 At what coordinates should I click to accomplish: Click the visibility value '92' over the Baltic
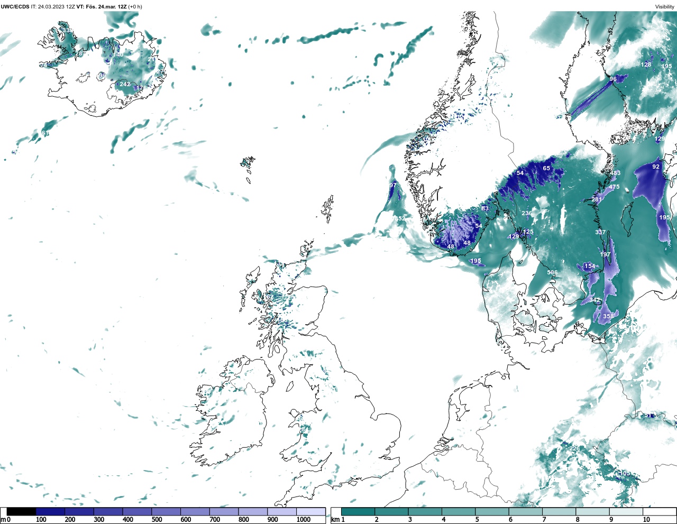(656, 167)
